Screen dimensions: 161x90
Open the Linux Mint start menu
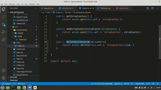(3, 87)
